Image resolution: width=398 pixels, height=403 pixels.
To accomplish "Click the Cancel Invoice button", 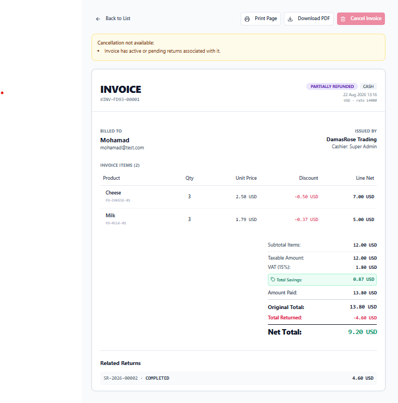I will 360,19.
